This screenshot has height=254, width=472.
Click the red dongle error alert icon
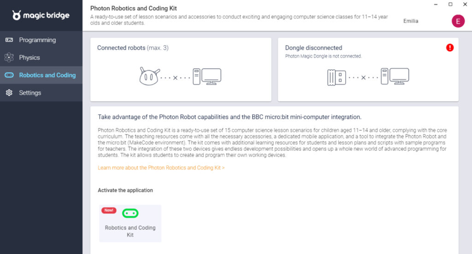tap(450, 47)
